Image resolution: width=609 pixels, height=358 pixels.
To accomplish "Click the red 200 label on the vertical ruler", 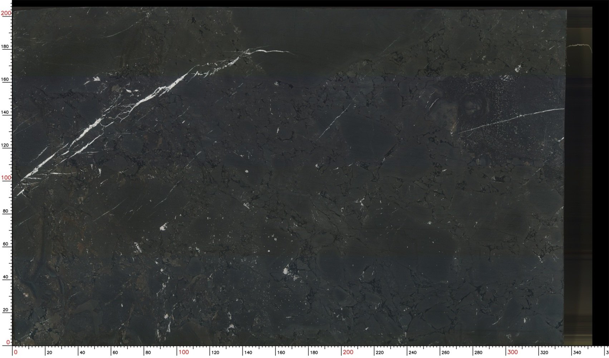I will coord(6,13).
